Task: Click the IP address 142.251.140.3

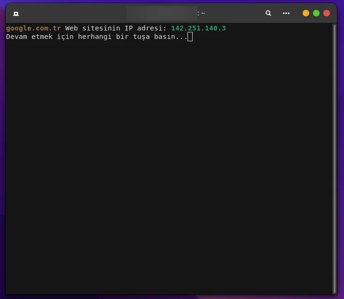Action: (x=198, y=28)
